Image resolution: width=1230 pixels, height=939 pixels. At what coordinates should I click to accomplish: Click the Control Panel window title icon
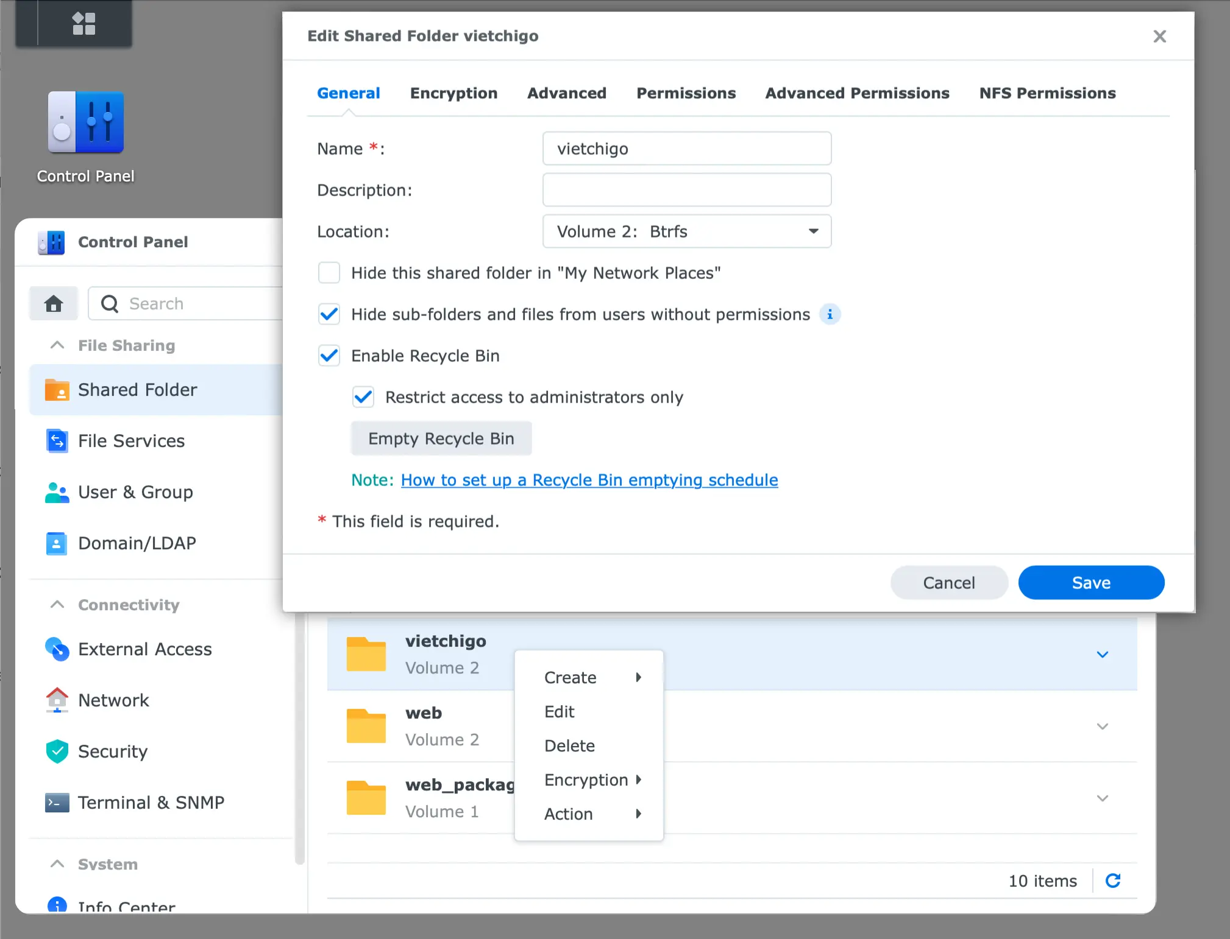point(51,242)
